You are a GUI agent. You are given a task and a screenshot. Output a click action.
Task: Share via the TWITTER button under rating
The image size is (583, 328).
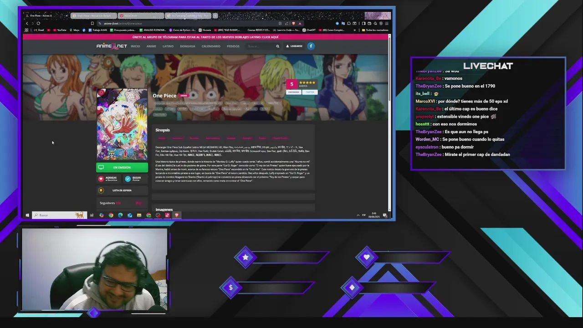[x=310, y=92]
